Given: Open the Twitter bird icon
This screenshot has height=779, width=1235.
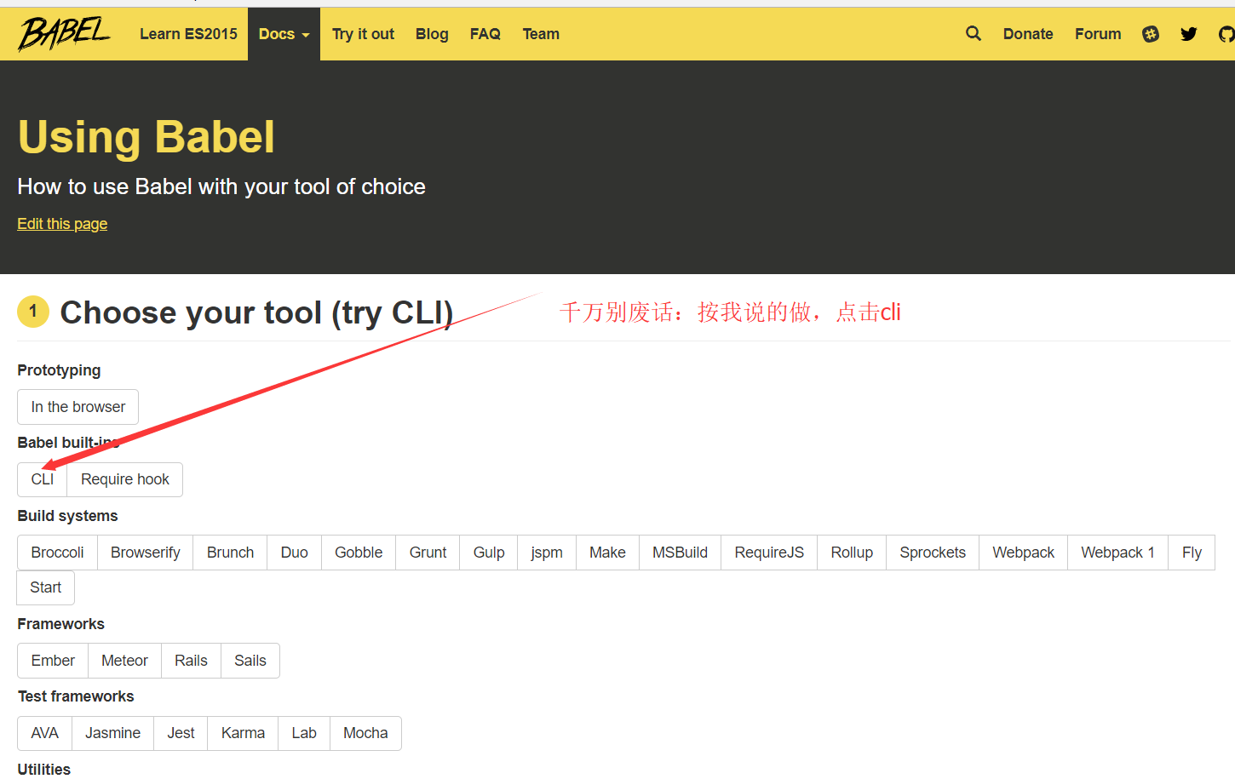Looking at the screenshot, I should coord(1189,34).
